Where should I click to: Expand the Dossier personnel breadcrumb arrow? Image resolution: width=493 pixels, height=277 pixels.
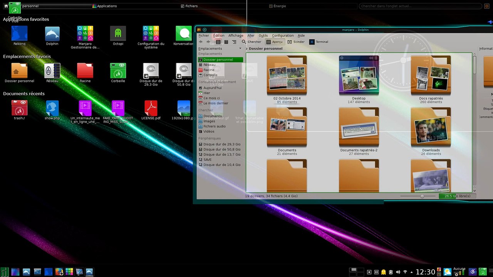(247, 49)
